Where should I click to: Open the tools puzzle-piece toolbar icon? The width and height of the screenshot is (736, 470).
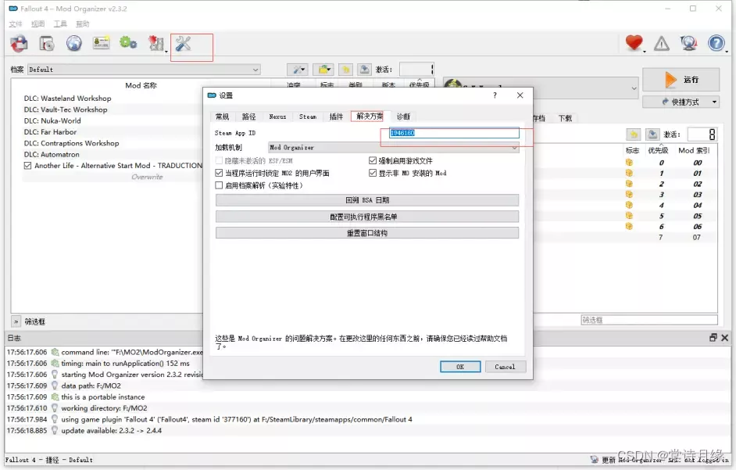155,44
